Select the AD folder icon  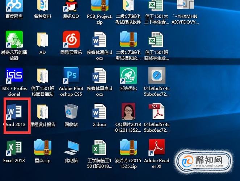pos(42,39)
